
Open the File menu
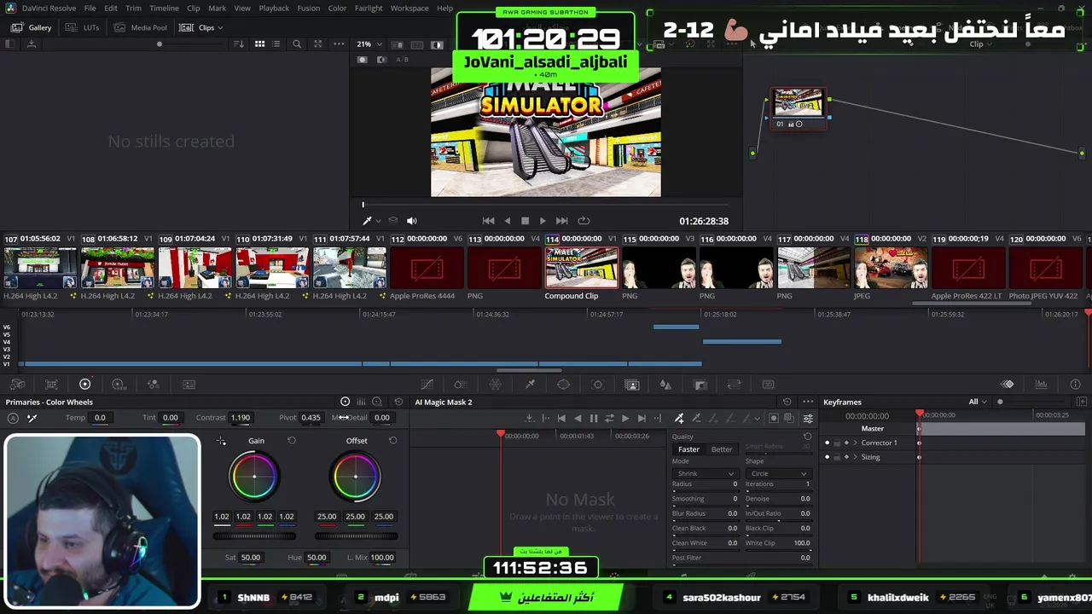(x=90, y=9)
